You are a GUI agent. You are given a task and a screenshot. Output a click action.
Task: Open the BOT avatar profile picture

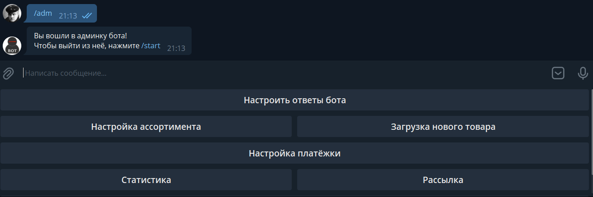click(12, 46)
